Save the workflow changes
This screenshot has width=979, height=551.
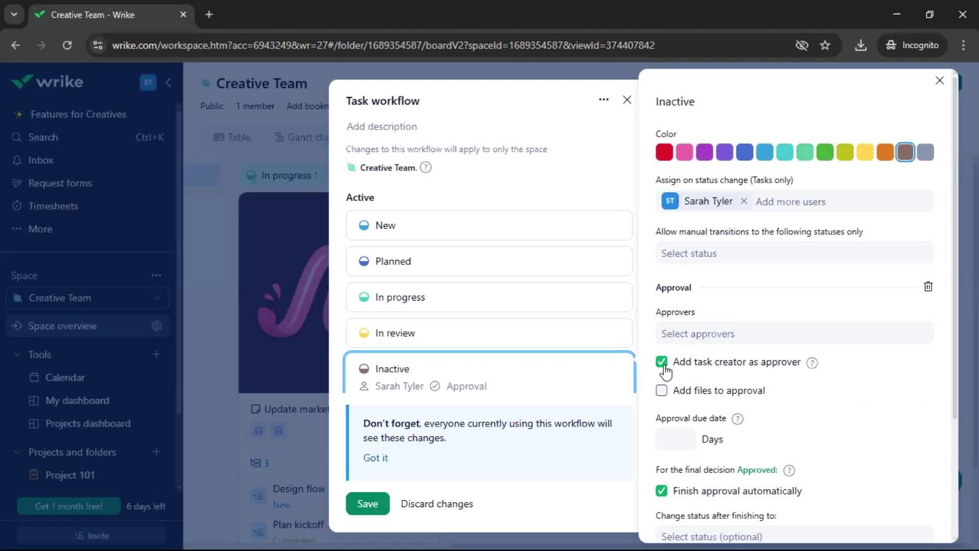pos(368,504)
